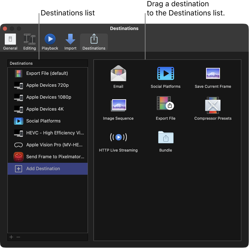Select Social Platforms in the destinations list

pyautogui.click(x=48, y=121)
